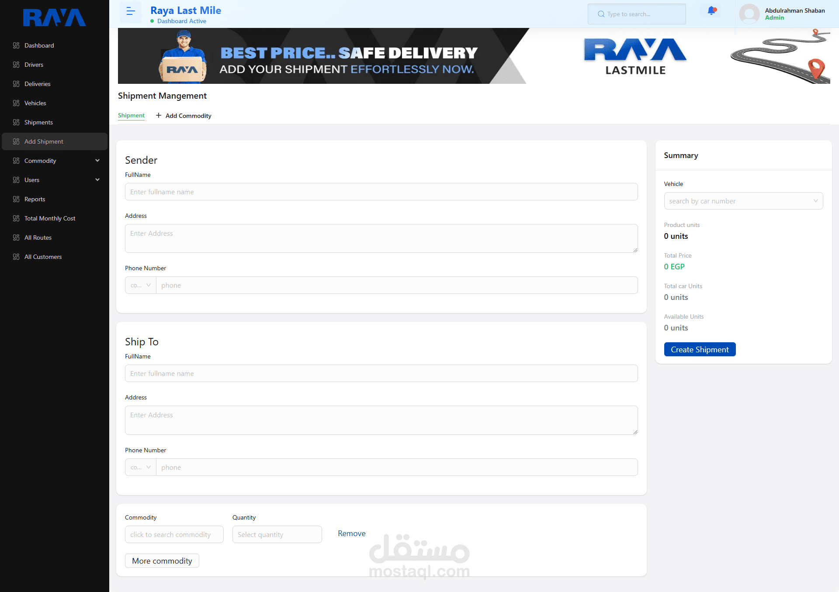The width and height of the screenshot is (839, 592).
Task: Click the sidebar collapse menu icon
Action: pyautogui.click(x=130, y=12)
